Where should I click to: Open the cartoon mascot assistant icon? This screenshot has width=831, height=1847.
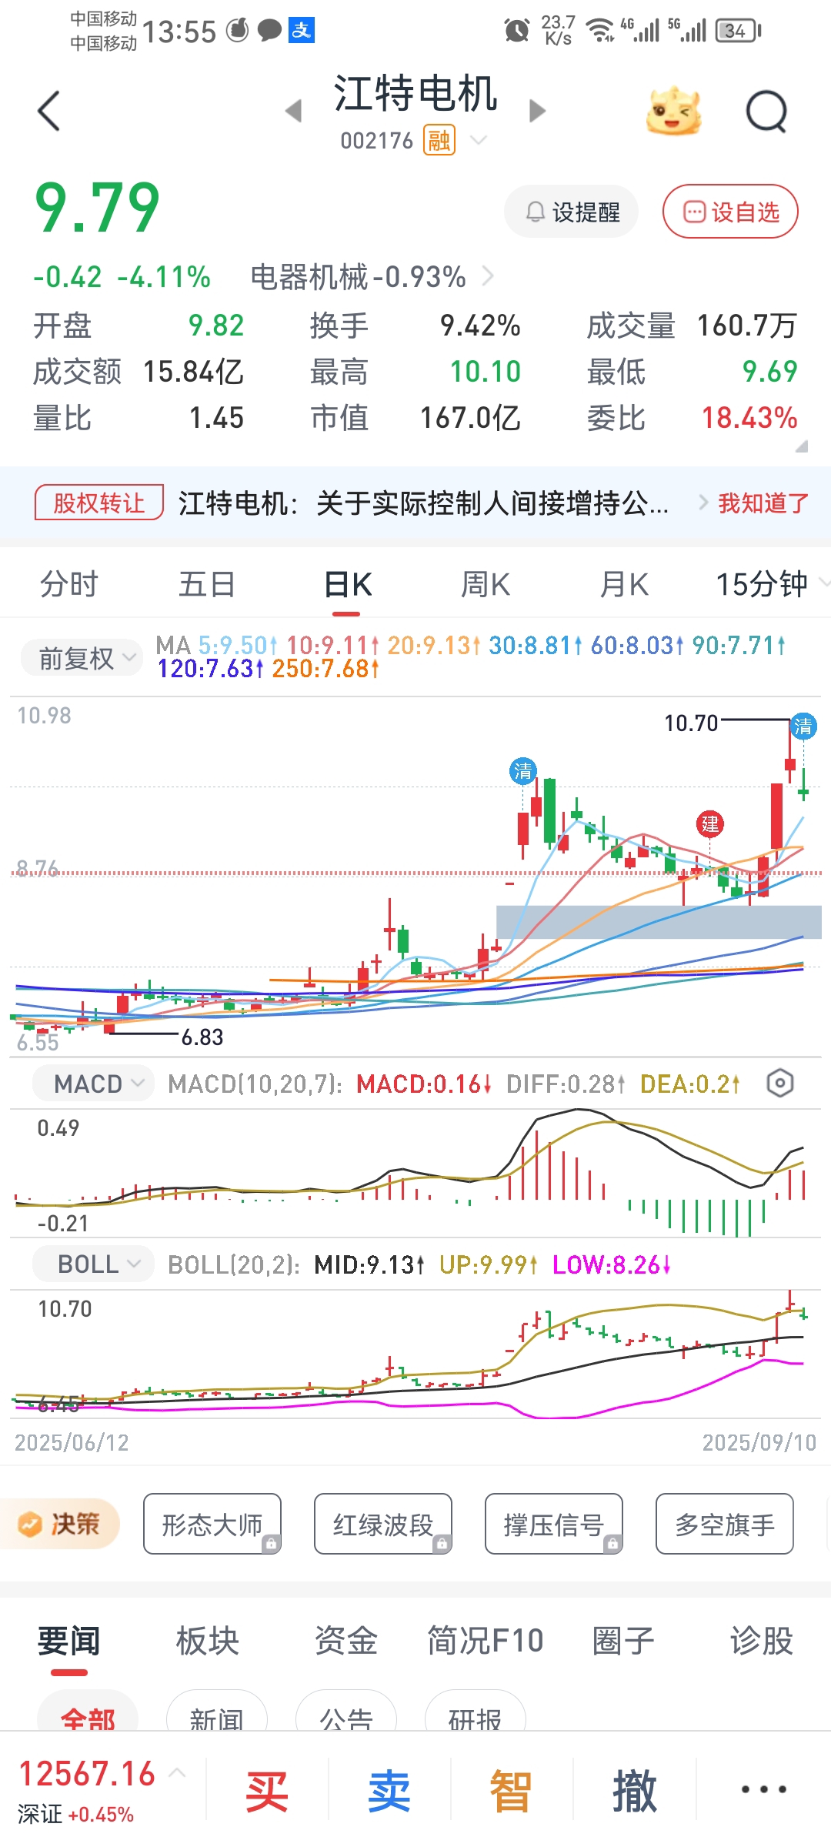pos(674,111)
